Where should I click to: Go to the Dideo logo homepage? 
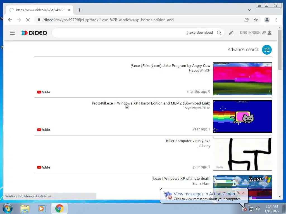[x=34, y=33]
